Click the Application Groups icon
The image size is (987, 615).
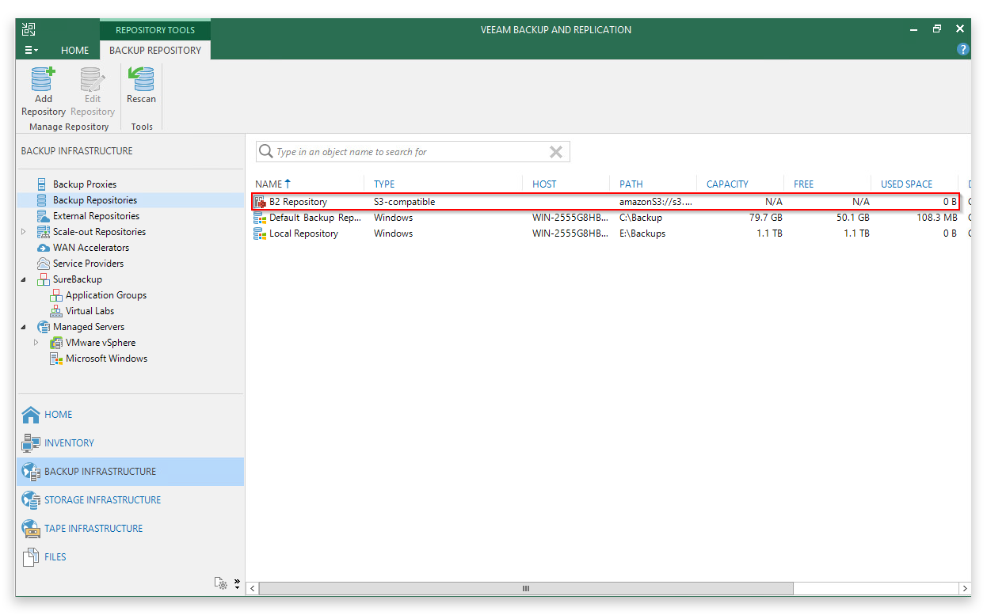[x=55, y=295]
